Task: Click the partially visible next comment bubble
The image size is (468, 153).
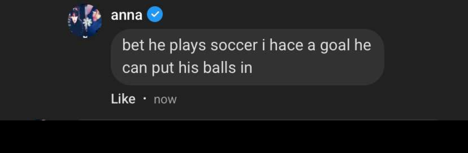Action: (x=258, y=120)
